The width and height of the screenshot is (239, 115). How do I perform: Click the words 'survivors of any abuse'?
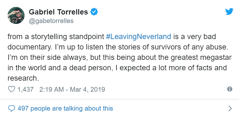(x=188, y=47)
